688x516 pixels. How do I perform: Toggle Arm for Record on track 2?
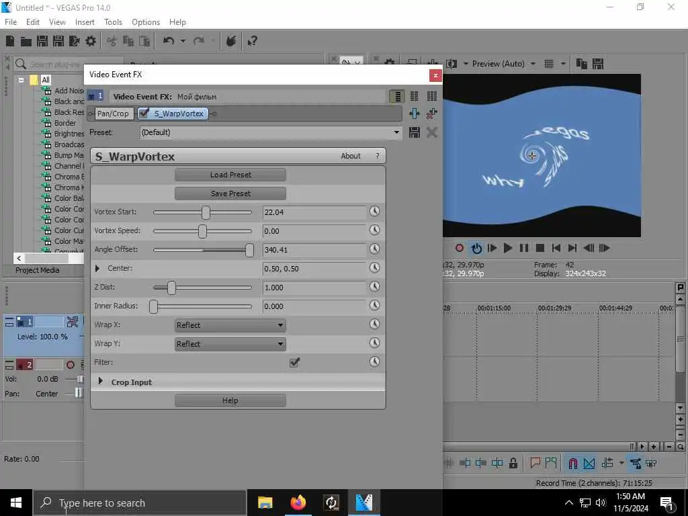click(x=70, y=365)
